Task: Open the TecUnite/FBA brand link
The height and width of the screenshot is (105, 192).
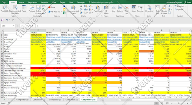Action: (36, 42)
